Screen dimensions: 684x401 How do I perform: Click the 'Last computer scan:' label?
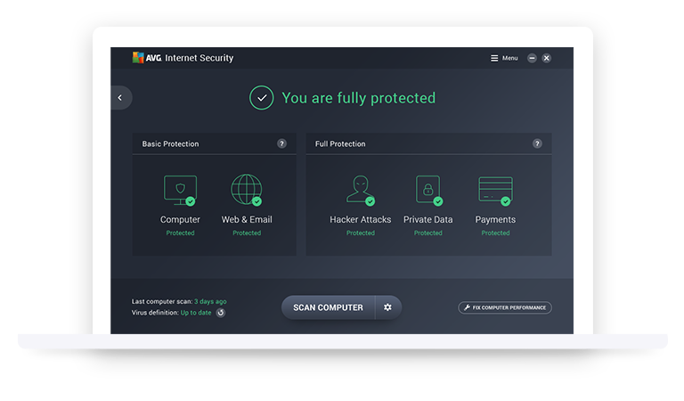tap(162, 301)
